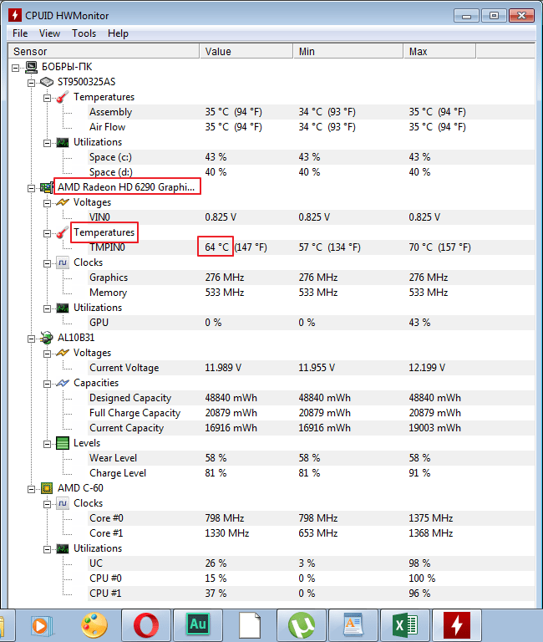
Task: Open the Paint palette taskbar icon
Action: click(94, 625)
